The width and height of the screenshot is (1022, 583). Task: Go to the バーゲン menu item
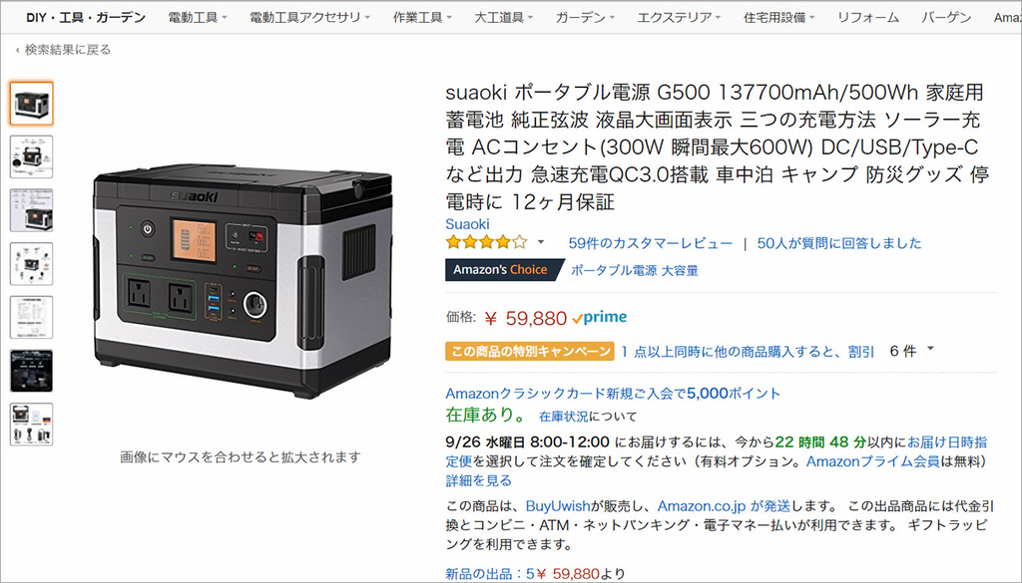(946, 18)
